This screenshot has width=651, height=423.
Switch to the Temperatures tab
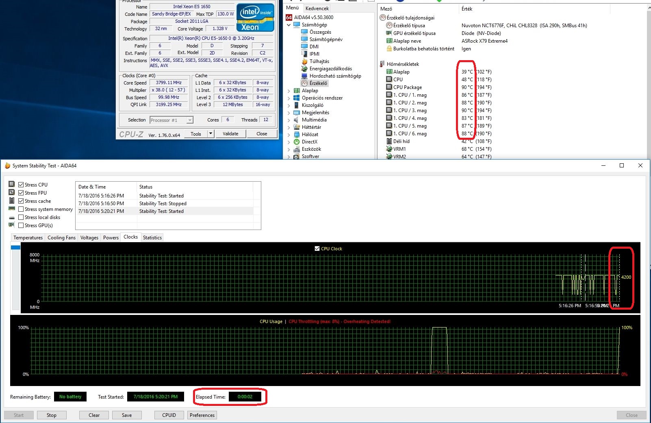click(28, 238)
